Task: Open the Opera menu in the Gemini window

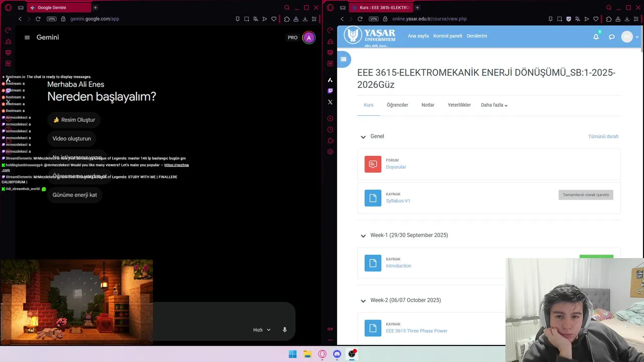Action: tap(8, 8)
